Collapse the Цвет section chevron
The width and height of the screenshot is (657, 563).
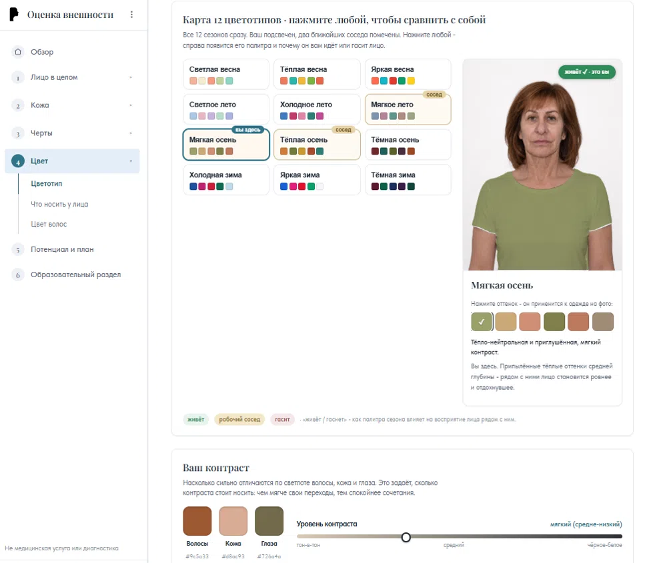pos(131,161)
